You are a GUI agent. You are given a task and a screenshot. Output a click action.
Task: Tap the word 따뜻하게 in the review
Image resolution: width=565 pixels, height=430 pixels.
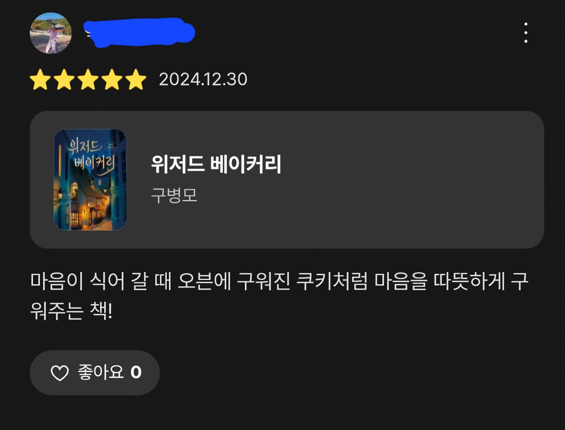[x=469, y=281]
